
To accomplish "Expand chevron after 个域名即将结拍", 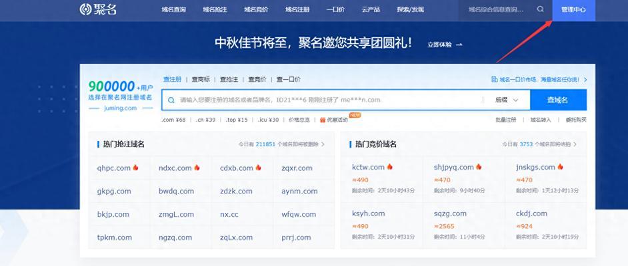I will pos(575,144).
